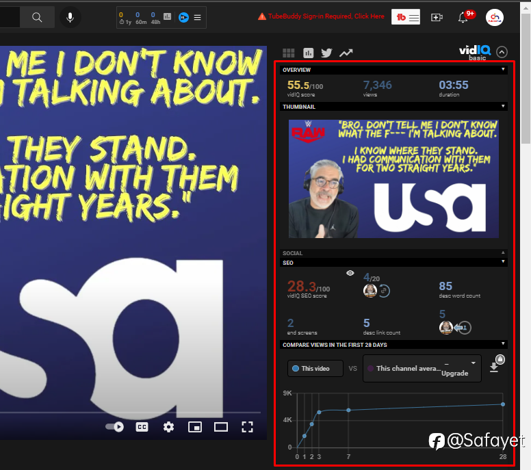Click the 60m stat in vidIQ header bar
531x470 pixels.
tap(141, 18)
